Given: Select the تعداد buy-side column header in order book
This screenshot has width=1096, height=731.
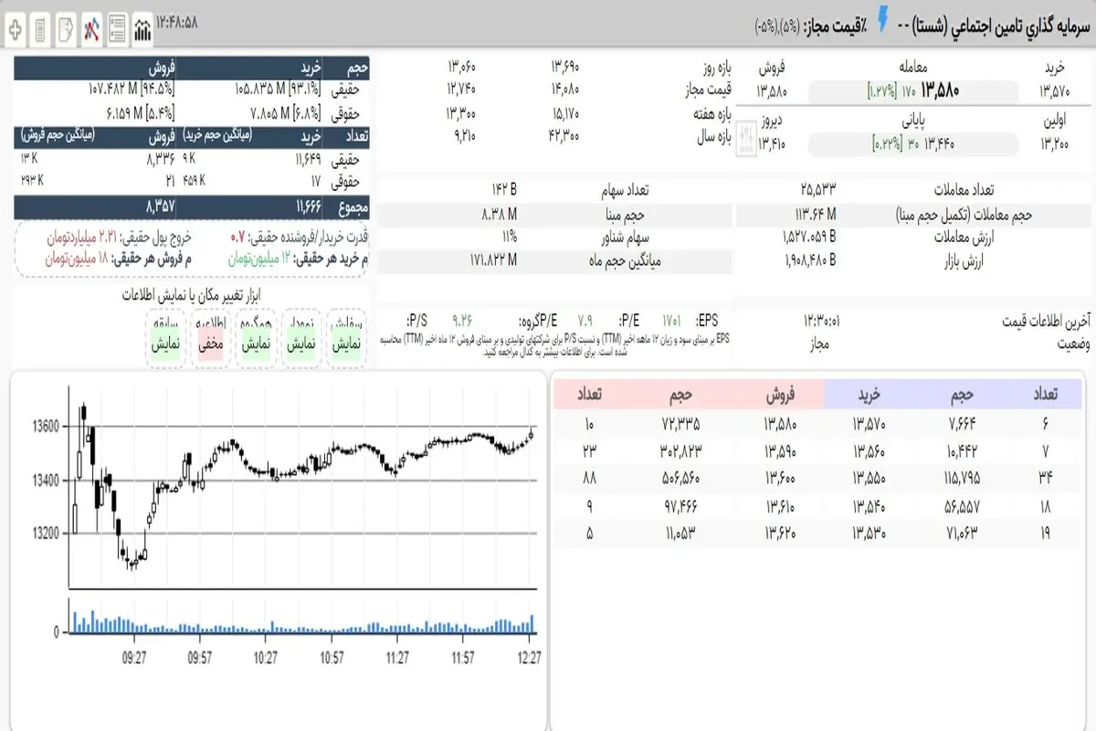Looking at the screenshot, I should pyautogui.click(x=1044, y=394).
